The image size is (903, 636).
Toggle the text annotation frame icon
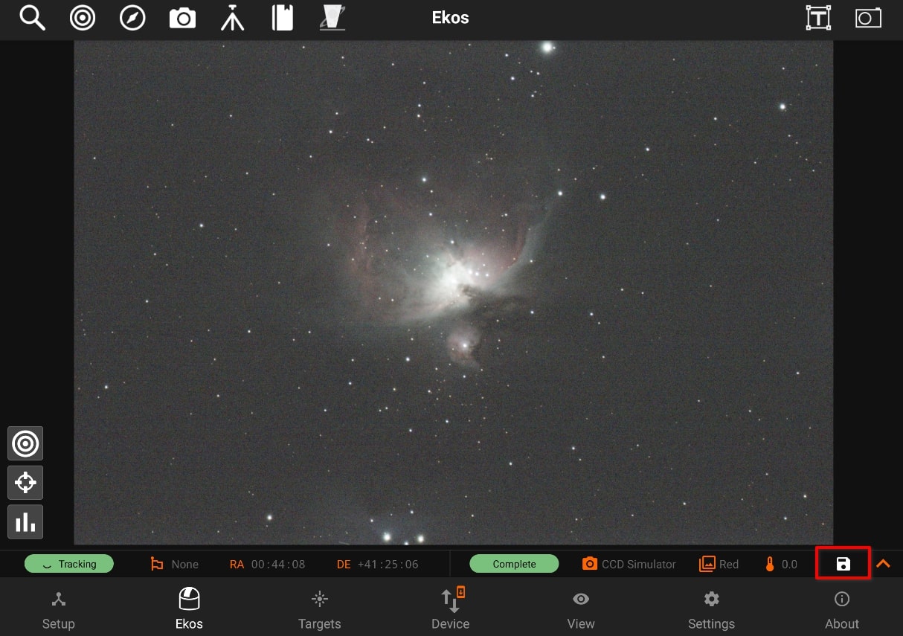818,18
